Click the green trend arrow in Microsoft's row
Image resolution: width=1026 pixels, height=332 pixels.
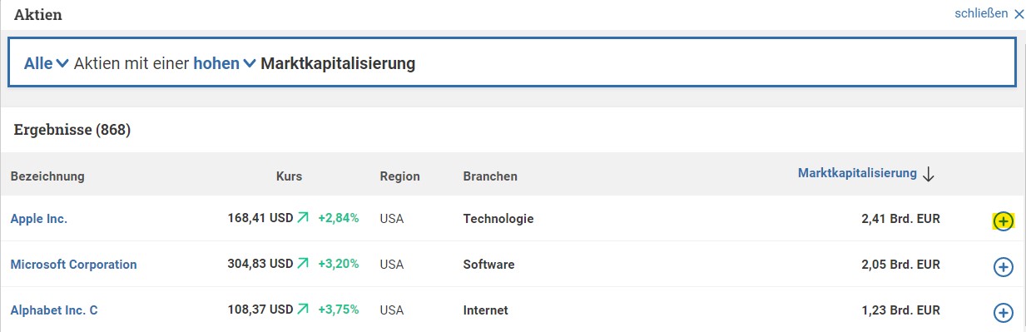[303, 264]
